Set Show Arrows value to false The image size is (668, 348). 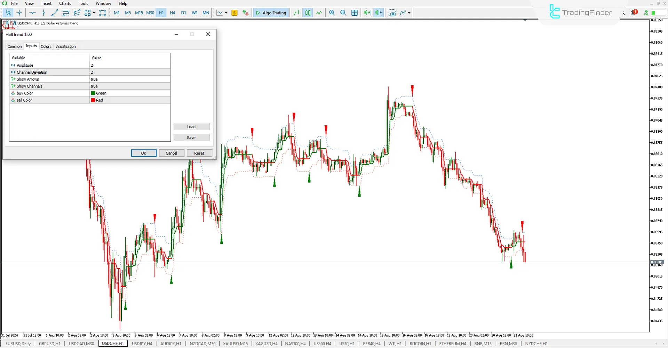(129, 79)
